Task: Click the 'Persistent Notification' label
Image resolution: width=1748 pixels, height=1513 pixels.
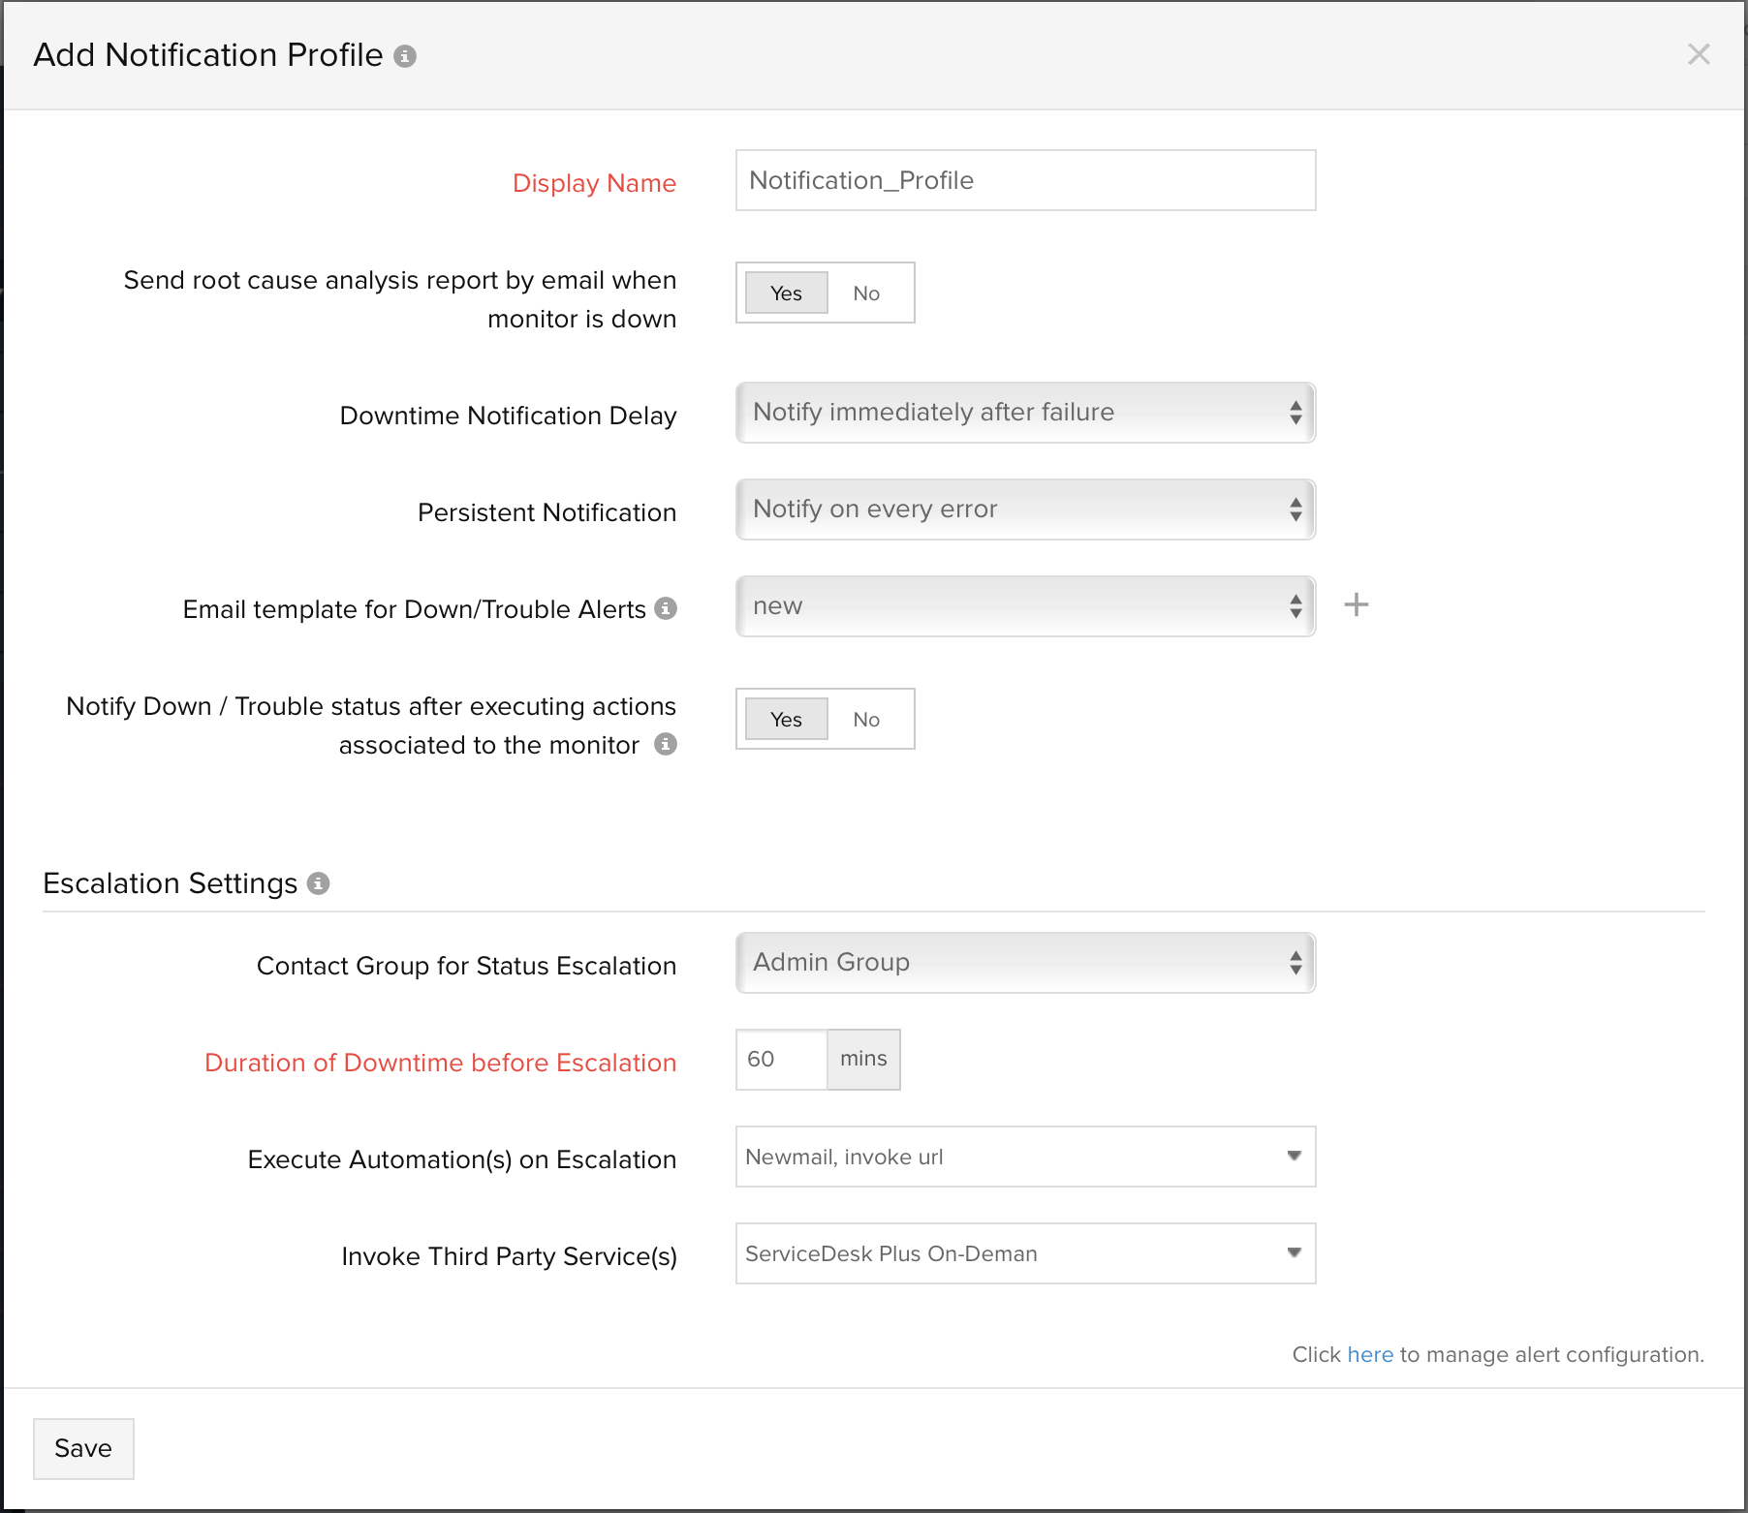Action: [547, 512]
